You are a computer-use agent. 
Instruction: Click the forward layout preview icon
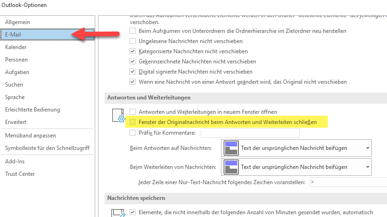tap(231, 167)
